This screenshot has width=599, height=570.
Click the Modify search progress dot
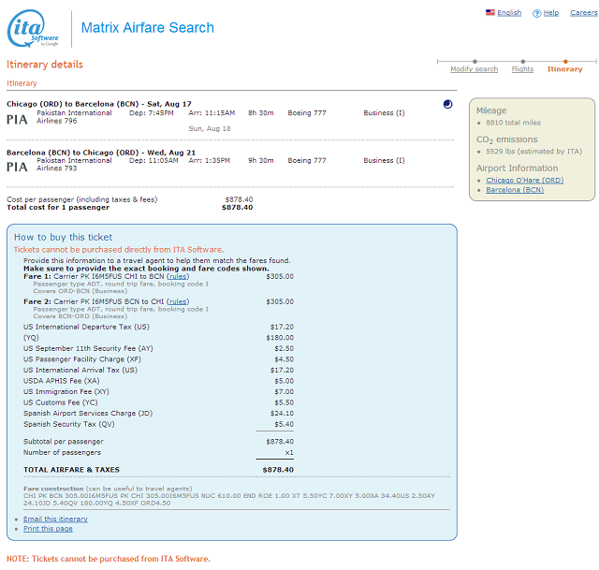click(475, 61)
